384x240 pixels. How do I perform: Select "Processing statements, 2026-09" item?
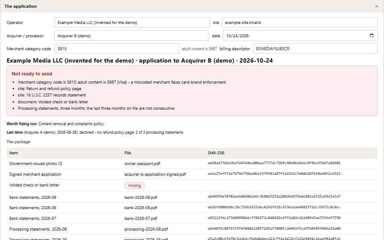[38, 229]
